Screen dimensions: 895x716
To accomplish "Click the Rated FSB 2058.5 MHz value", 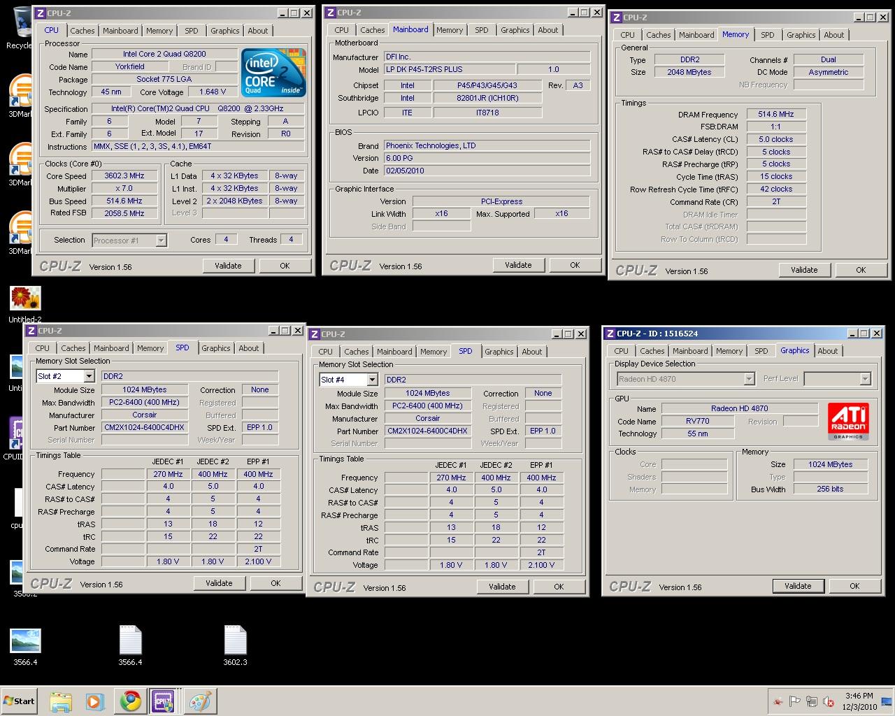I will click(x=124, y=213).
